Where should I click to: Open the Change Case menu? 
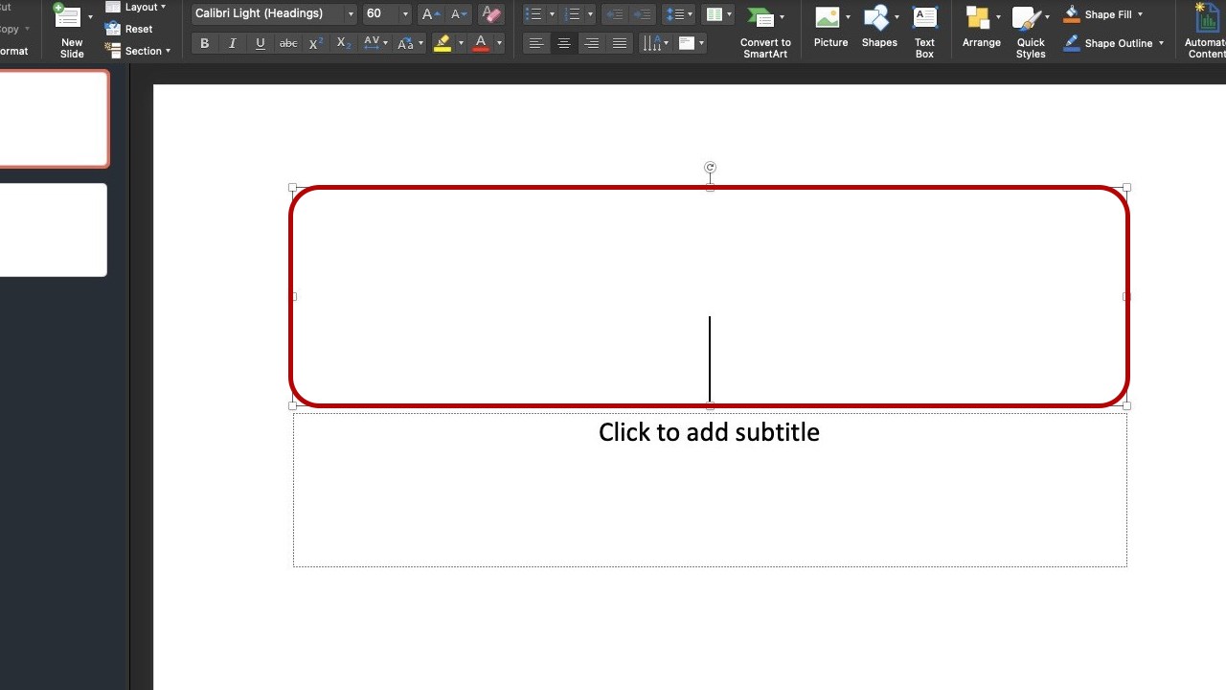pos(409,43)
